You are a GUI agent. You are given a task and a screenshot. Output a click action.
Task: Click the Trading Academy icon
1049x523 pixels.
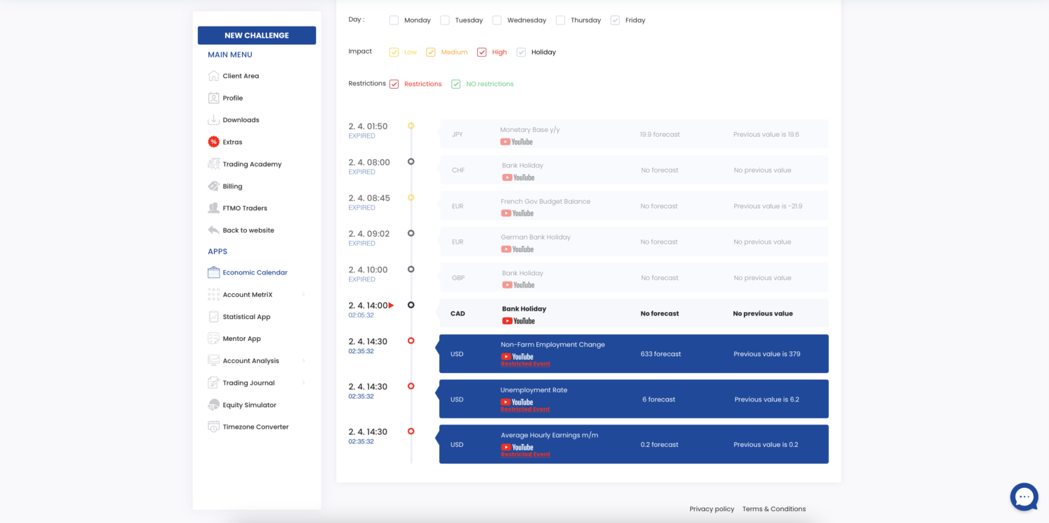[213, 164]
